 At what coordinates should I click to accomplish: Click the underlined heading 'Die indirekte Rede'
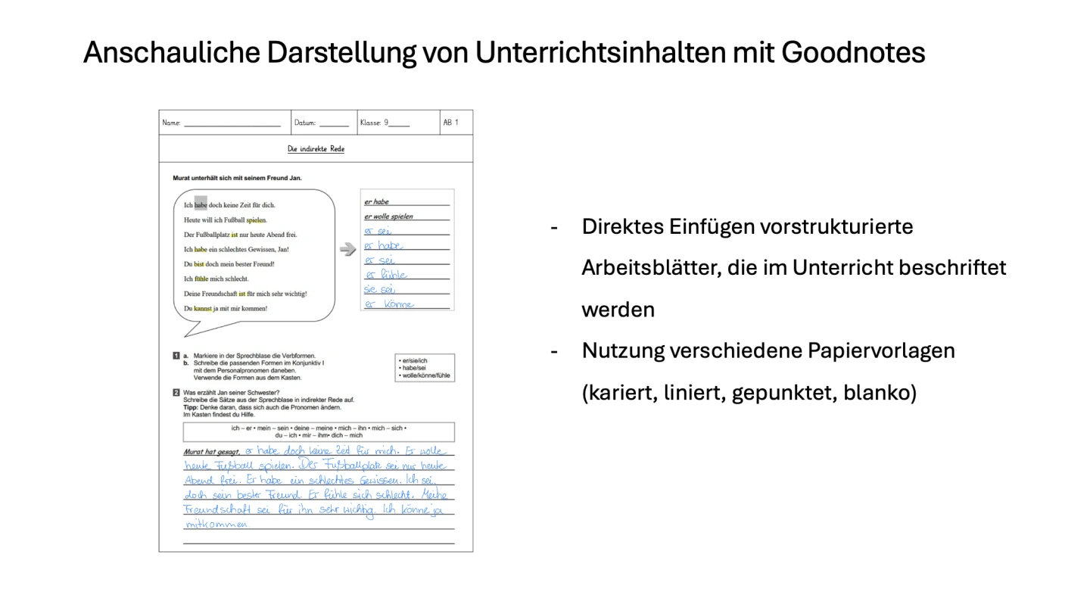[x=316, y=149]
